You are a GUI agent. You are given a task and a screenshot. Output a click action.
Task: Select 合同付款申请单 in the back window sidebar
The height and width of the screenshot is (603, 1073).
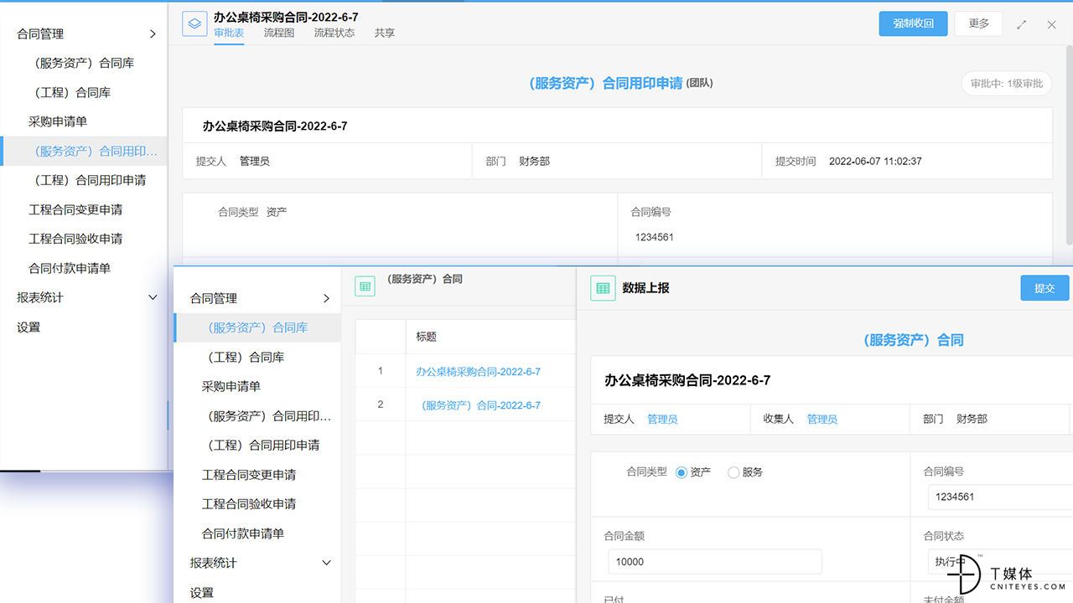click(x=84, y=268)
